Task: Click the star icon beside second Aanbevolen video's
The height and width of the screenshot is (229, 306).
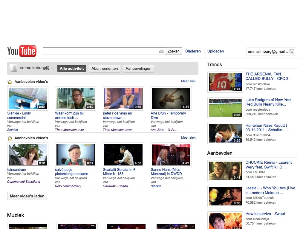Action: 10,138
